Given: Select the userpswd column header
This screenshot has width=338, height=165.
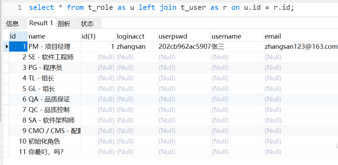Looking at the screenshot, I should point(173,36).
